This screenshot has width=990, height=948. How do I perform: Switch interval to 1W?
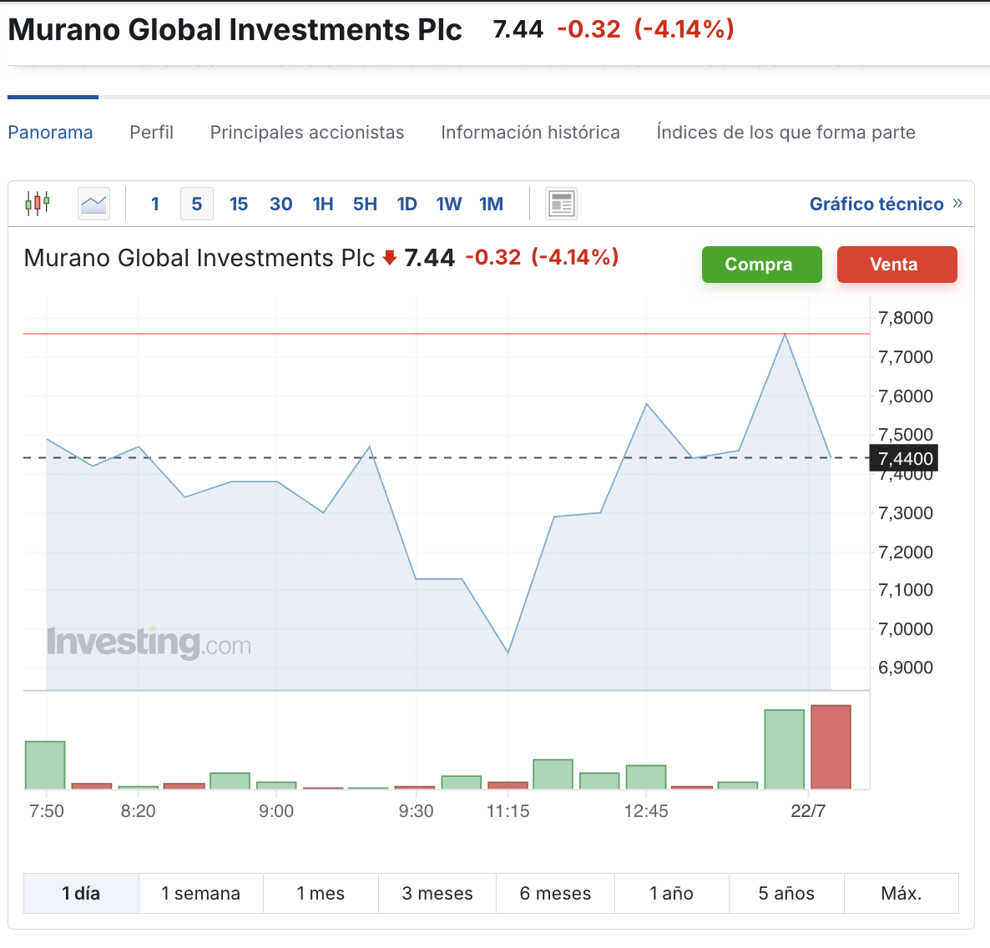point(449,204)
